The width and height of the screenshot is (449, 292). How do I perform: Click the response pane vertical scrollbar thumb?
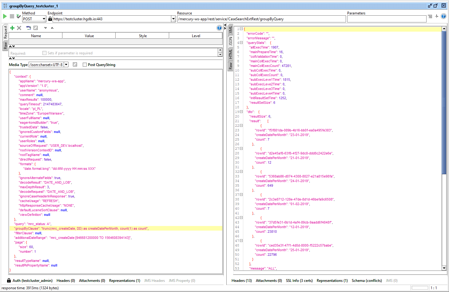pyautogui.click(x=444, y=103)
